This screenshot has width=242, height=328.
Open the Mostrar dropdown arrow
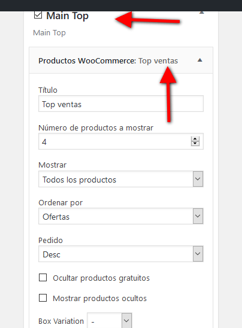coord(198,179)
